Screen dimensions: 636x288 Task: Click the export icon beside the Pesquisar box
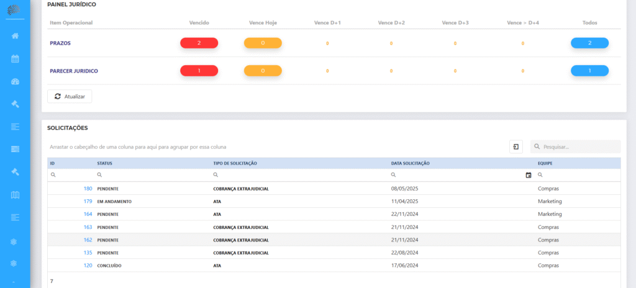516,147
